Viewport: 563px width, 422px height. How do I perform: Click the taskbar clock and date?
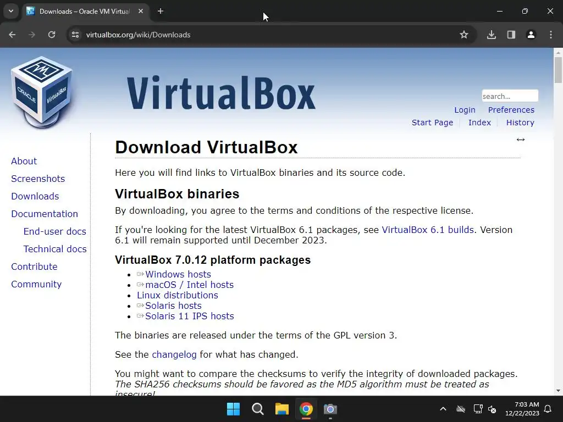(522, 409)
